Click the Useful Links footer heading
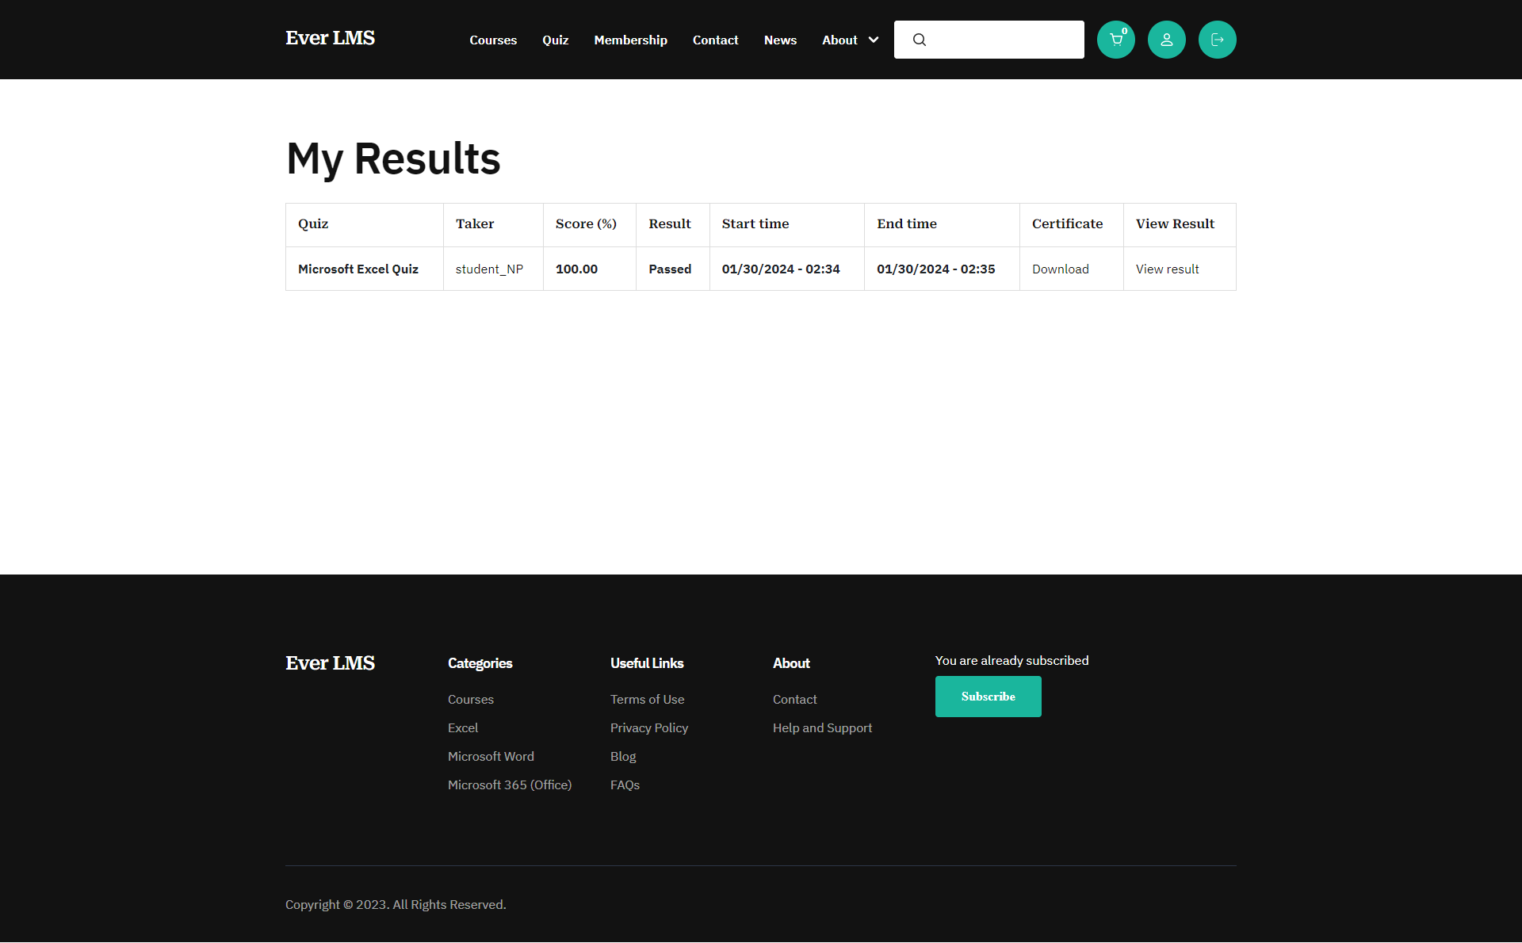 pos(647,663)
